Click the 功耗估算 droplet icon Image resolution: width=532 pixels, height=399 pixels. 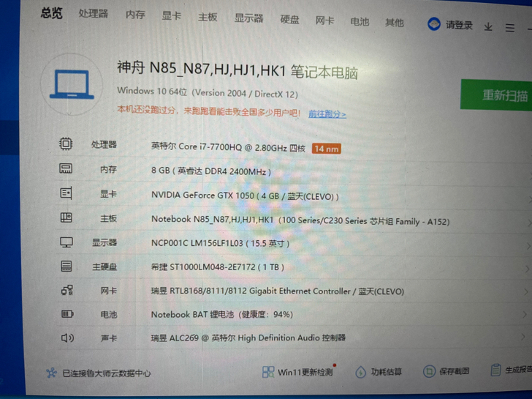[360, 372]
